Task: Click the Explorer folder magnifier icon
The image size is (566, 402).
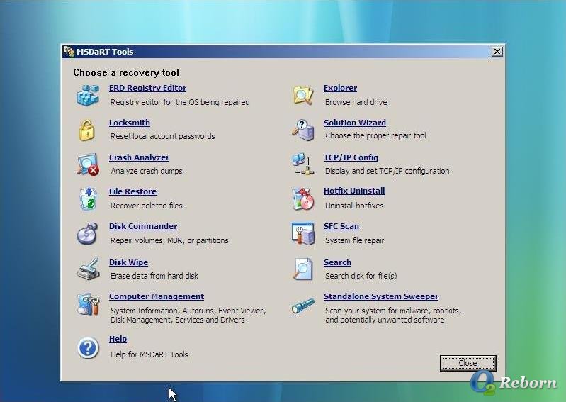Action: coord(303,95)
